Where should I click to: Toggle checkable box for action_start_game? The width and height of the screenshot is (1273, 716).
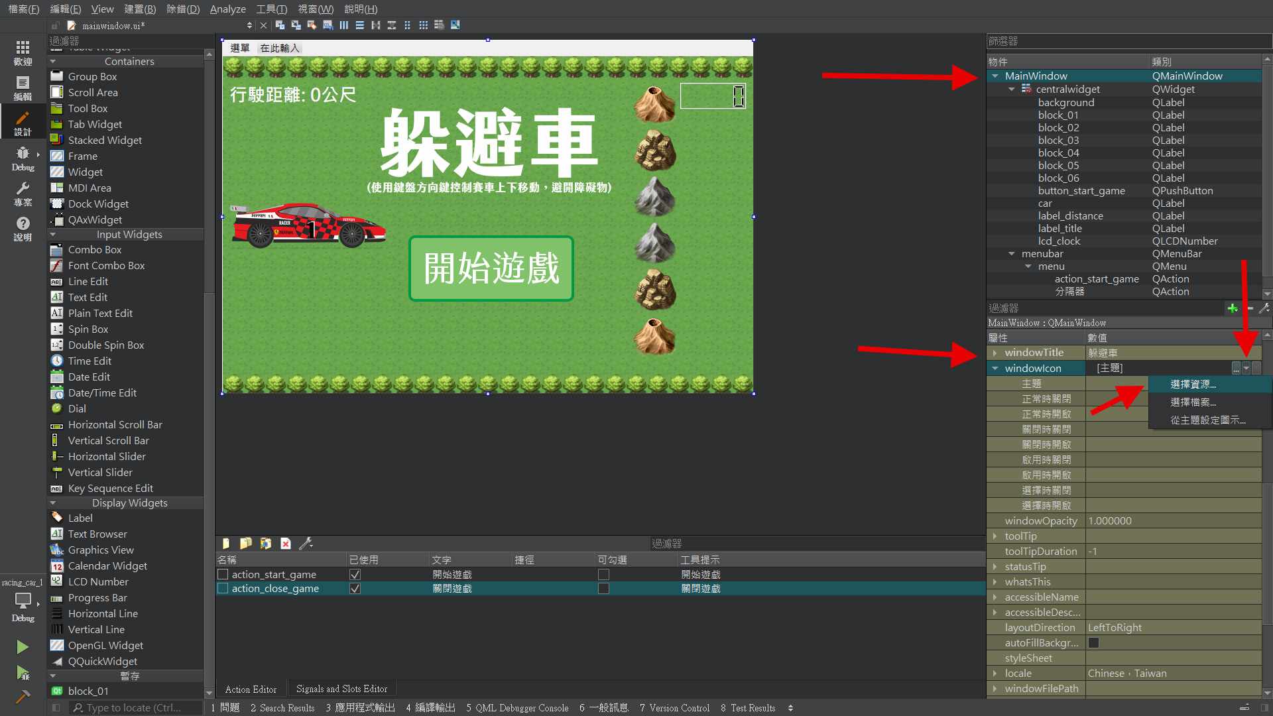603,575
